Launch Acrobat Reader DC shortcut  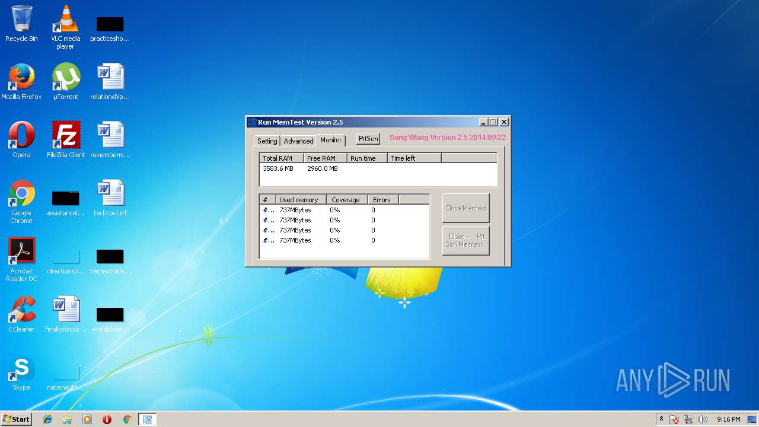tap(21, 260)
